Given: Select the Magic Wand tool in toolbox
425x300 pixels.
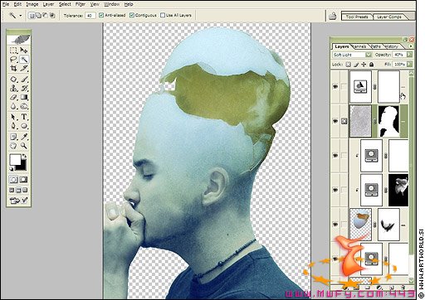Looking at the screenshot, I should 24,60.
